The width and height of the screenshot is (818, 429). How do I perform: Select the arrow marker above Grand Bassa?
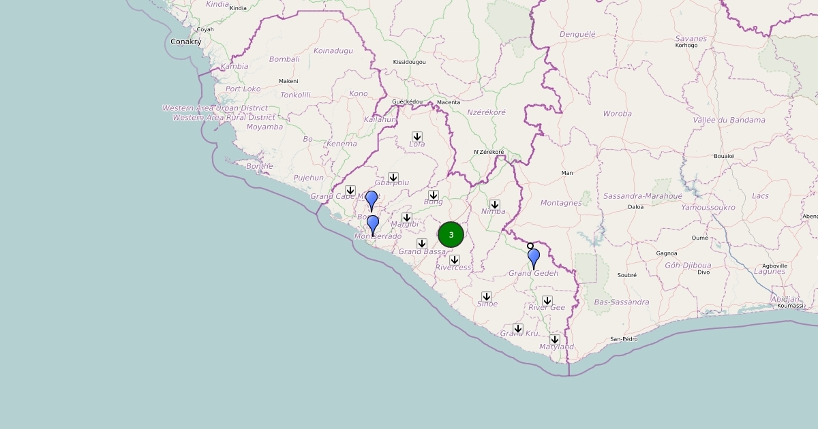click(x=422, y=244)
